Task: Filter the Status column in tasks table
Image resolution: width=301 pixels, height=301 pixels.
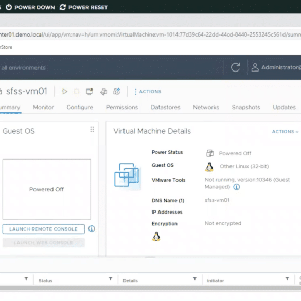Action: (x=111, y=279)
